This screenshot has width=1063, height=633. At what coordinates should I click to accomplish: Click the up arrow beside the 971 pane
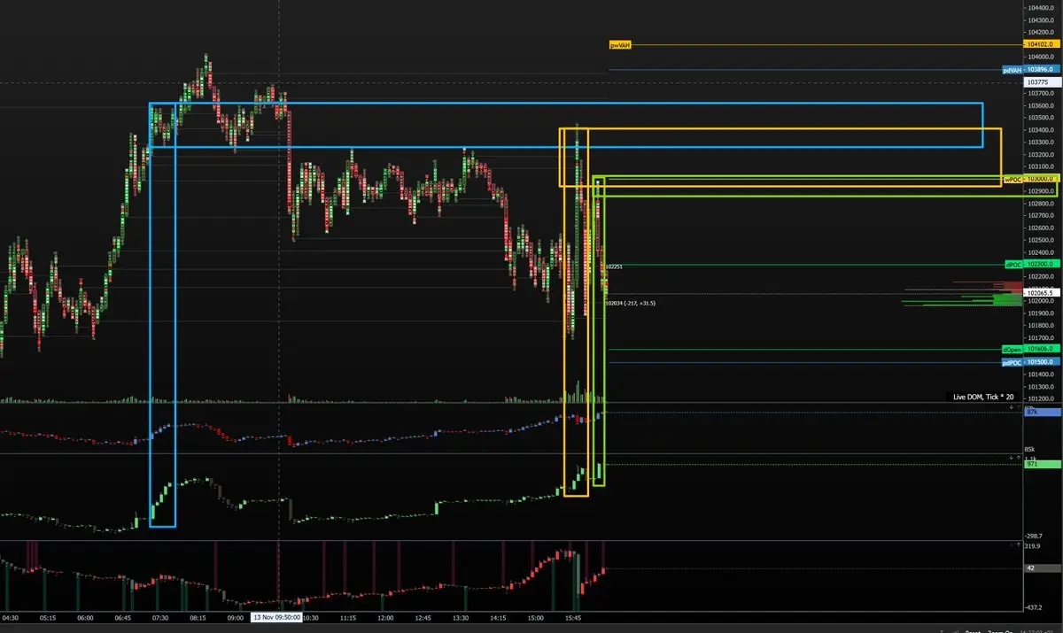(1019, 458)
